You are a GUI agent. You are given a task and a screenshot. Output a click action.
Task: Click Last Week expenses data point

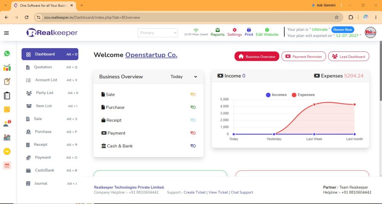pyautogui.click(x=314, y=104)
